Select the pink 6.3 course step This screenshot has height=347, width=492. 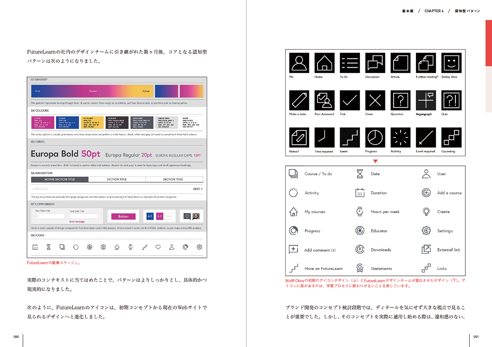(x=160, y=216)
